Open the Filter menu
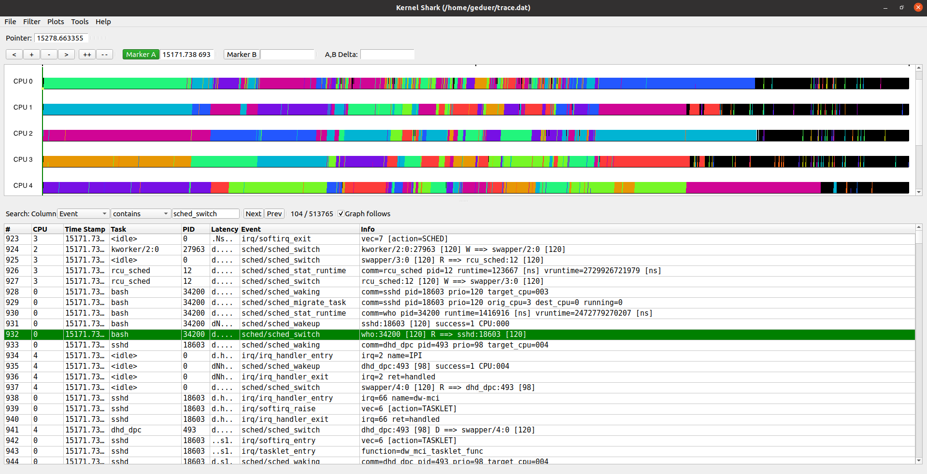The width and height of the screenshot is (927, 474). tap(31, 22)
